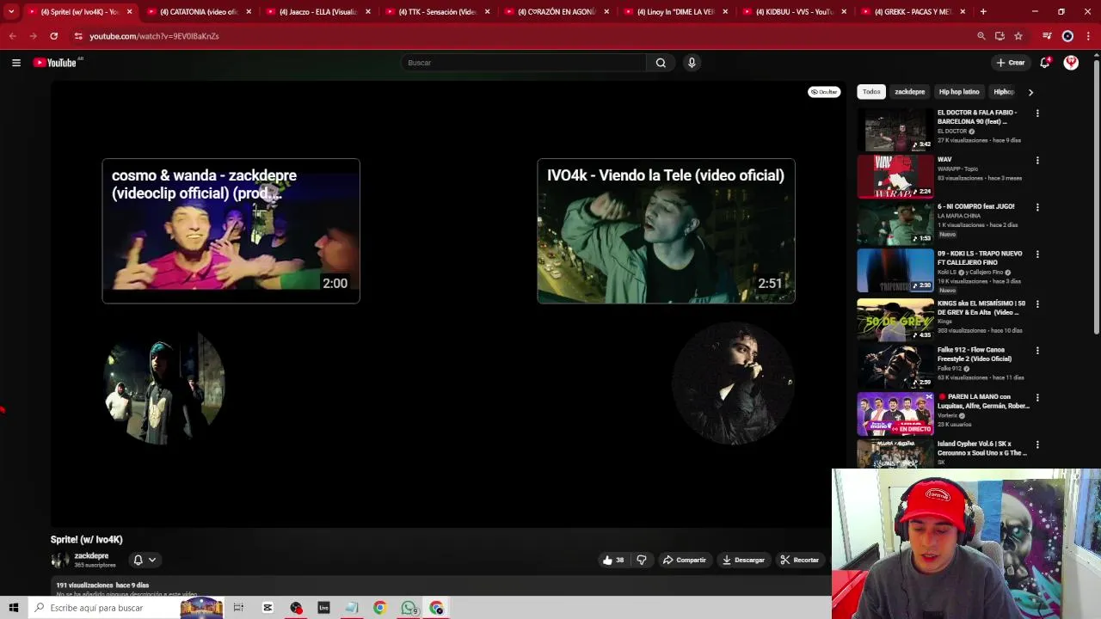Open the browser zoom magnifier icon
Image resolution: width=1101 pixels, height=619 pixels.
pos(981,36)
